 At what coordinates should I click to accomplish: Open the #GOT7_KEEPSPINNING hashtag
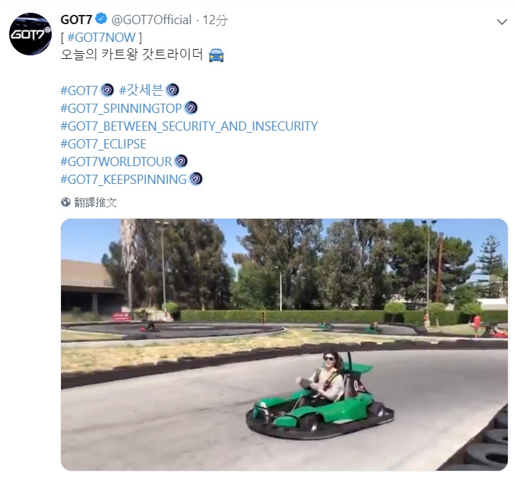pos(123,180)
